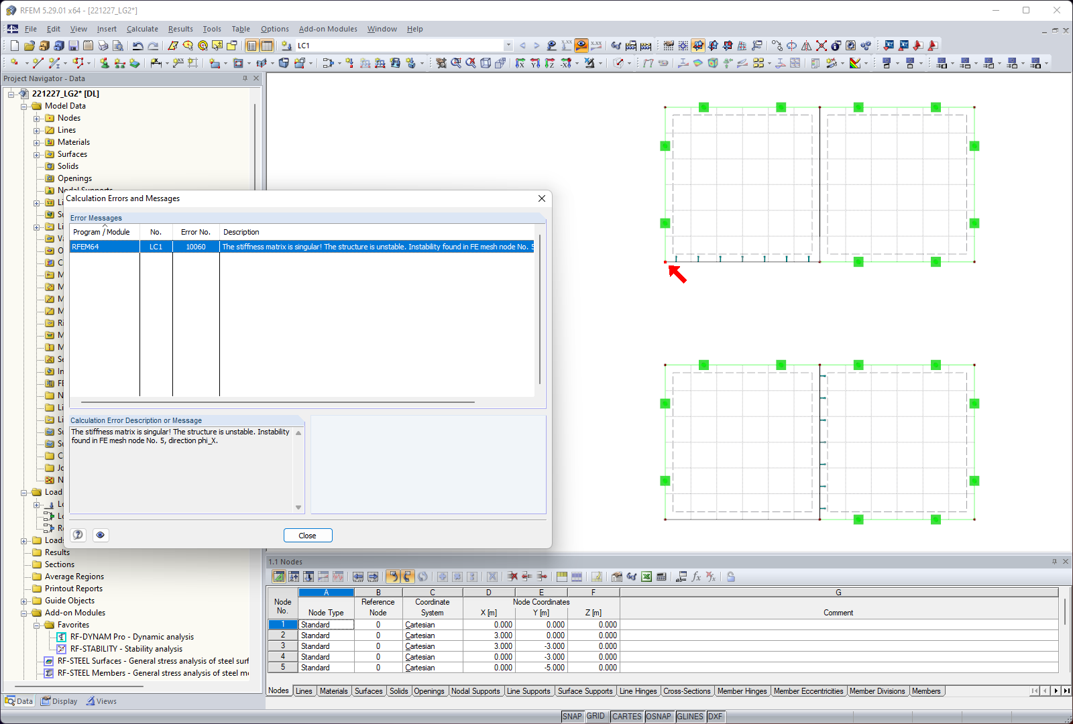Expand the Nodes tree item
Viewport: 1073px width, 724px height.
pyautogui.click(x=37, y=119)
